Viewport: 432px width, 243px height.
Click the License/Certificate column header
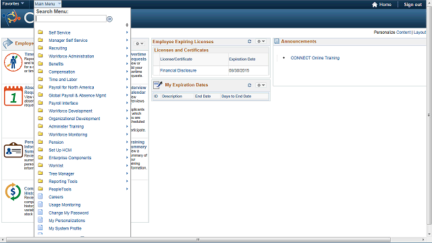[x=176, y=59]
